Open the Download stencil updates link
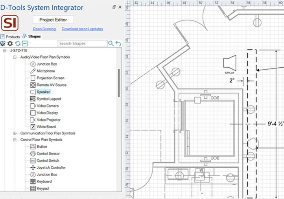This screenshot has height=199, width=284. [x=82, y=29]
